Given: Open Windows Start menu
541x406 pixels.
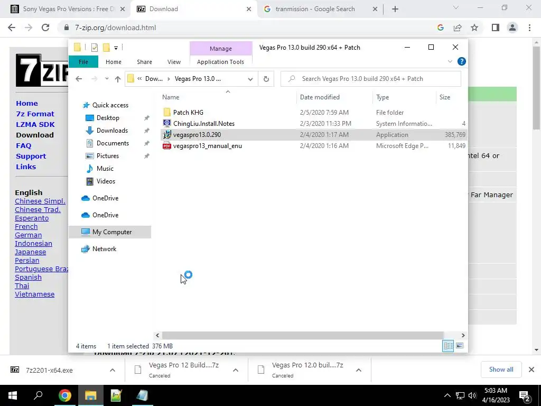Looking at the screenshot, I should pos(13,395).
